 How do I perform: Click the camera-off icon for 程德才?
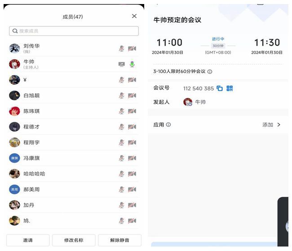tap(132, 127)
